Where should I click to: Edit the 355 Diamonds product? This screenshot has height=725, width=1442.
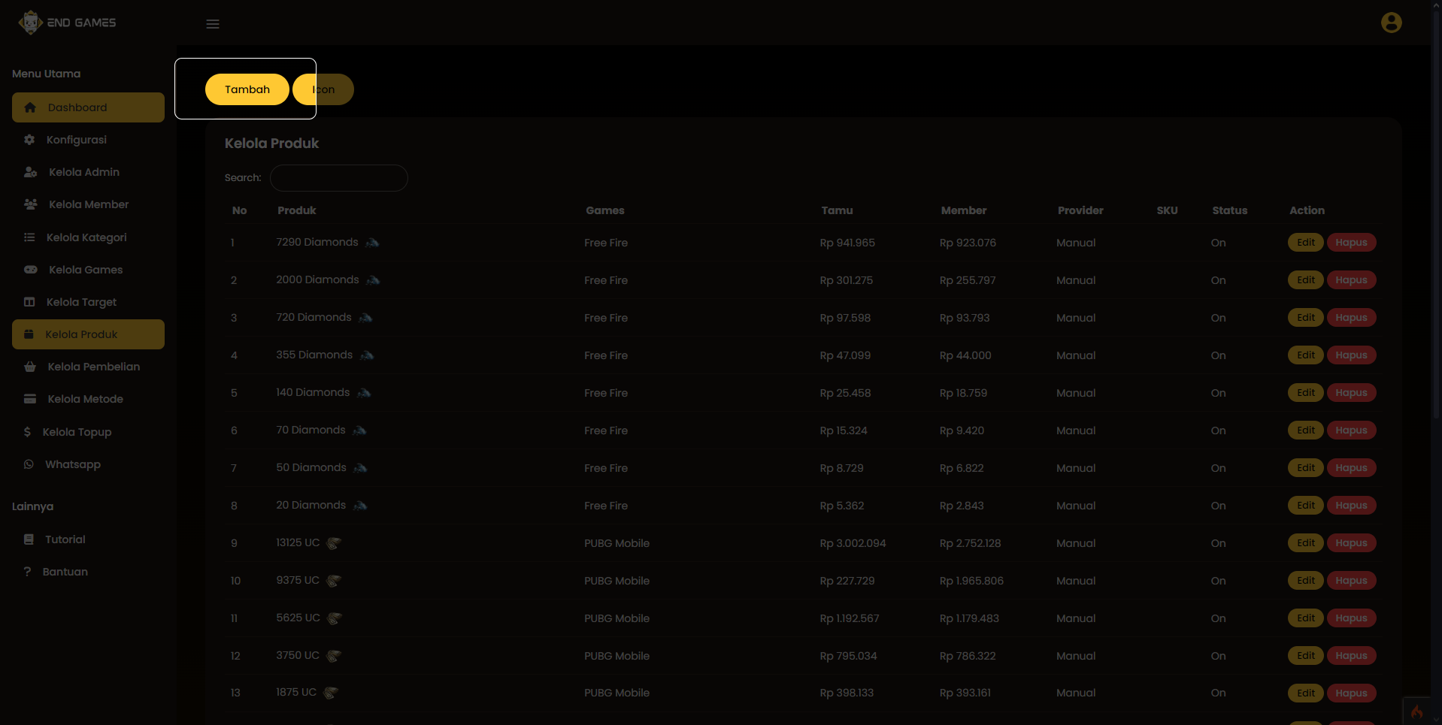(1306, 355)
